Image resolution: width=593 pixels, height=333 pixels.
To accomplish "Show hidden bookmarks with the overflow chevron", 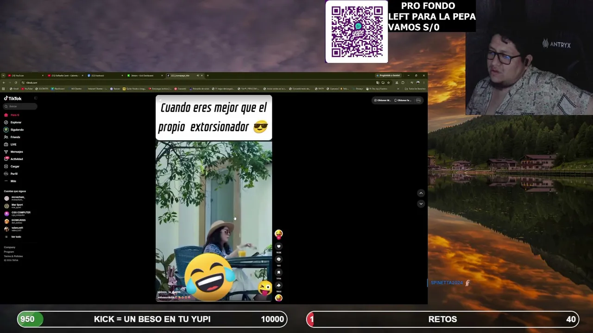I will coord(398,89).
